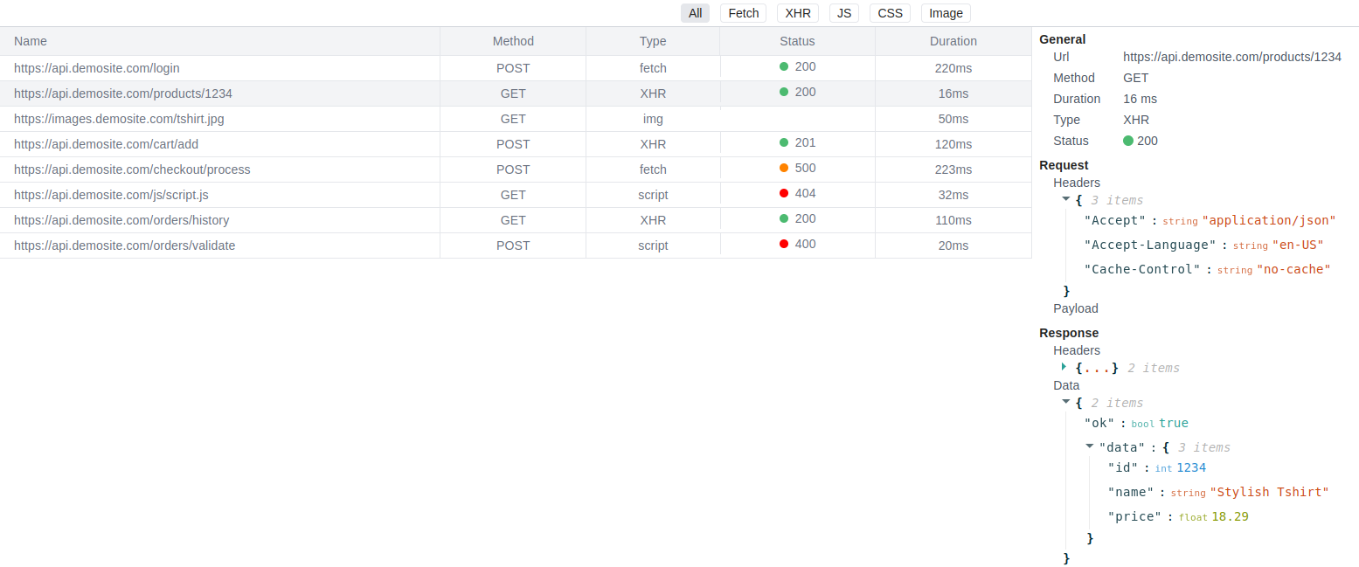Filter requests by Fetch type
This screenshot has height=567, width=1359.
(x=743, y=13)
